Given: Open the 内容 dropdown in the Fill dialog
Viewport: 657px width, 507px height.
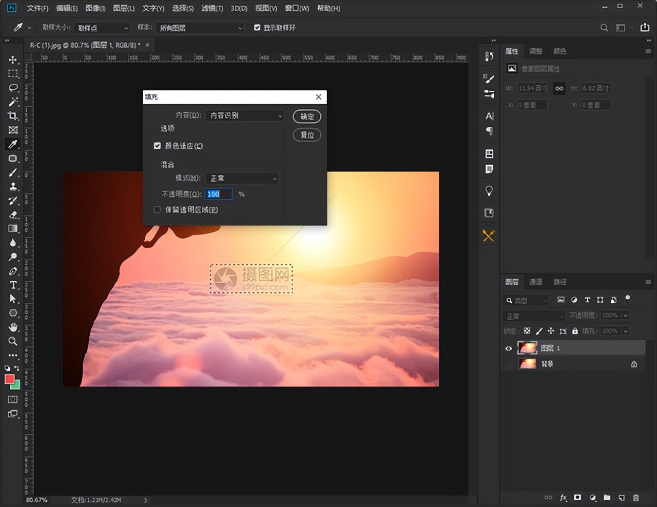Looking at the screenshot, I should 244,116.
